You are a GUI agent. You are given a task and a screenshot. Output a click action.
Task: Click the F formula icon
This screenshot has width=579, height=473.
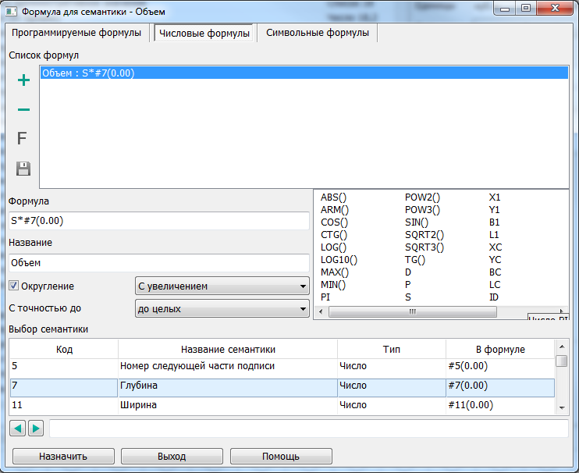click(x=23, y=139)
